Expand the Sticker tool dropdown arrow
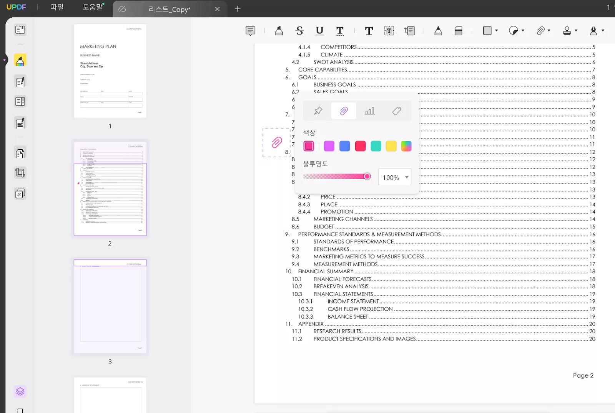 tap(523, 31)
